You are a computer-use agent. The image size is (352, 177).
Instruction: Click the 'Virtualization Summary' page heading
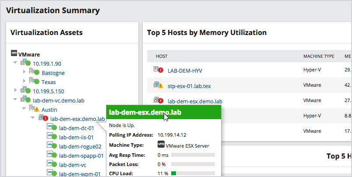tap(53, 11)
